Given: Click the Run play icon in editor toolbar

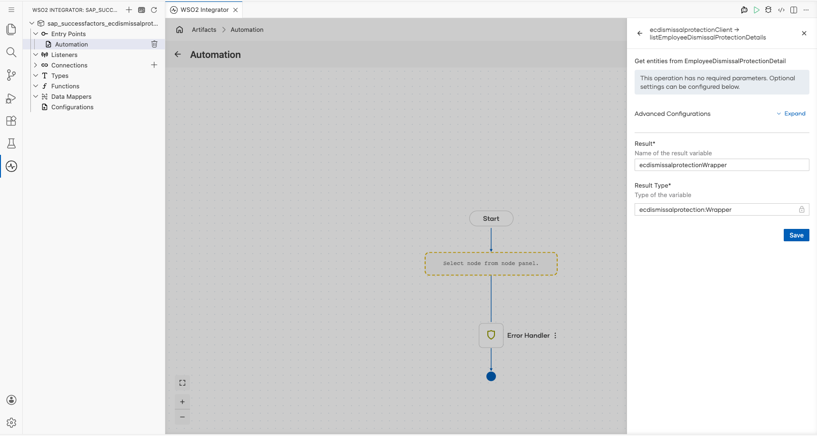Looking at the screenshot, I should point(757,9).
